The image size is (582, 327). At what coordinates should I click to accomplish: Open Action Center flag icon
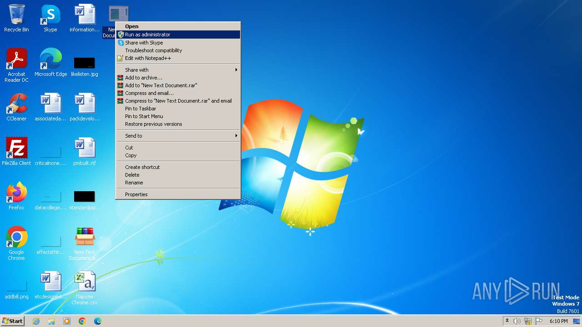point(539,321)
